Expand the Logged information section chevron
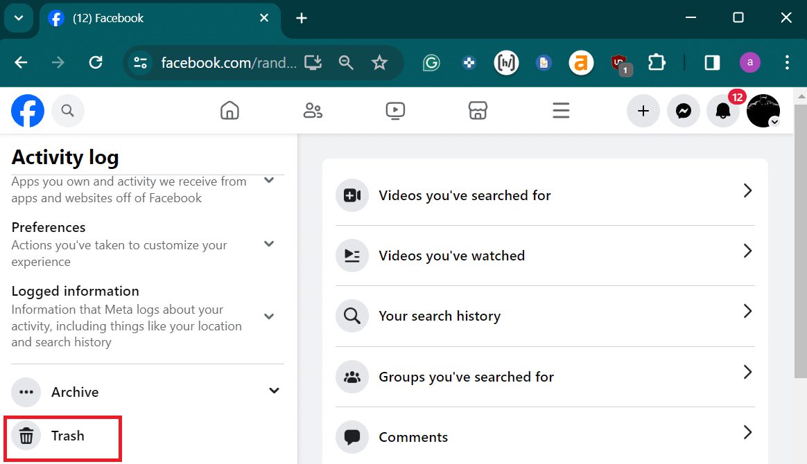The image size is (807, 464). point(269,316)
